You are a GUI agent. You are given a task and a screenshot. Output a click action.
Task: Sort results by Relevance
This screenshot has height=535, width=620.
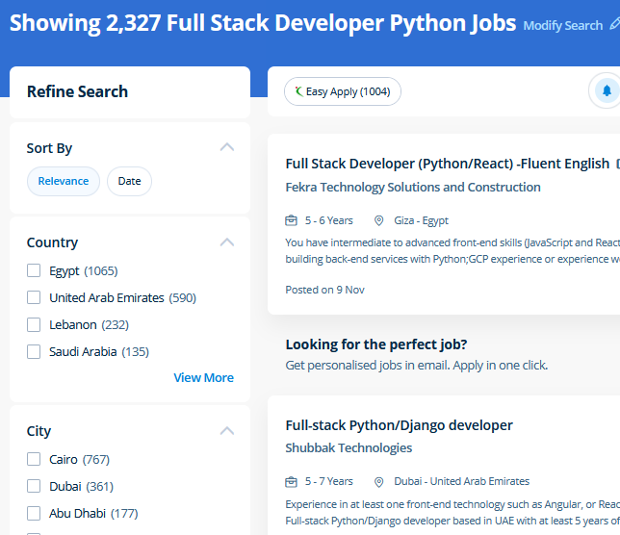(64, 181)
